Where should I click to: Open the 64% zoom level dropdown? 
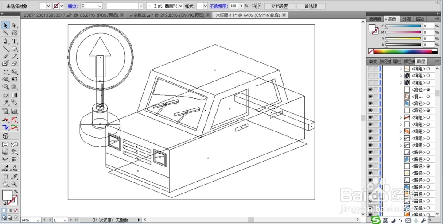tap(38, 220)
